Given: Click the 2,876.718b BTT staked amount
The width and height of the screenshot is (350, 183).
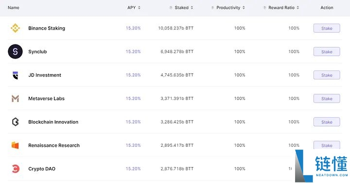Looking at the screenshot, I should (x=177, y=169).
